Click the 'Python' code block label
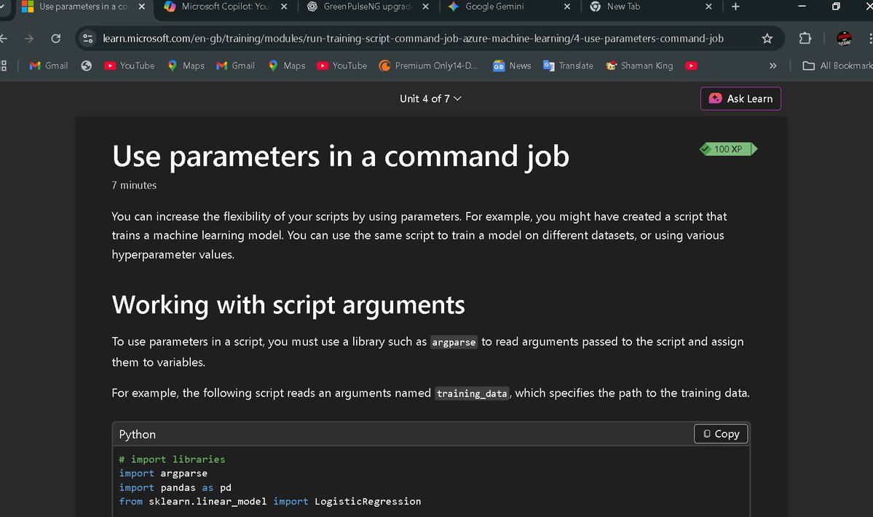Image resolution: width=873 pixels, height=517 pixels. pos(138,434)
